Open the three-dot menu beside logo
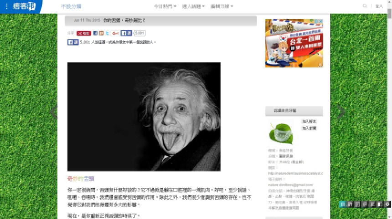Image resolution: width=392 pixels, height=219 pixels. click(x=6, y=6)
